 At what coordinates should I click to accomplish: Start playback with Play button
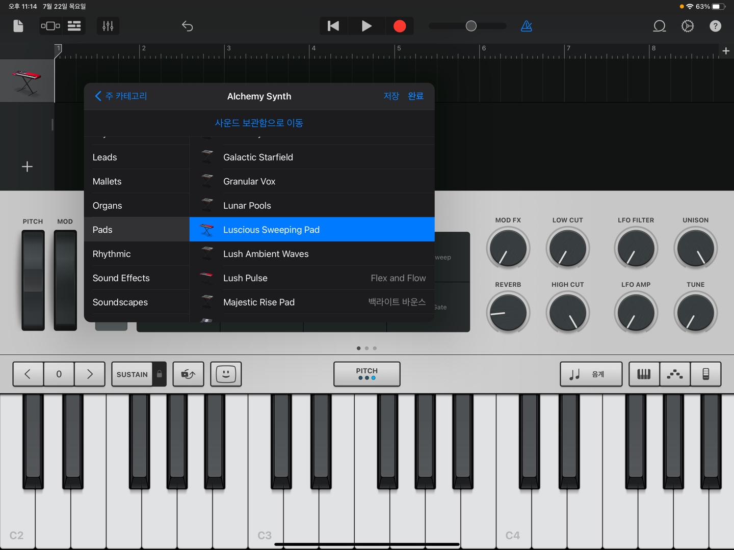(x=366, y=26)
